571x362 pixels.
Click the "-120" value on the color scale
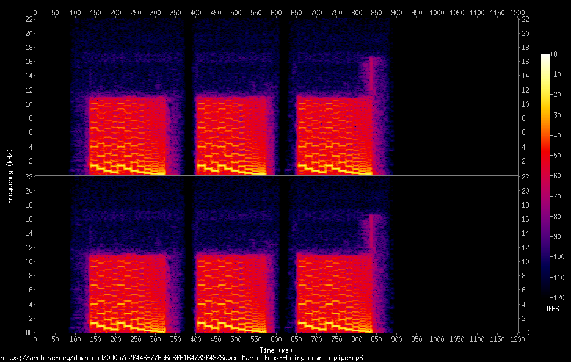tap(555, 297)
